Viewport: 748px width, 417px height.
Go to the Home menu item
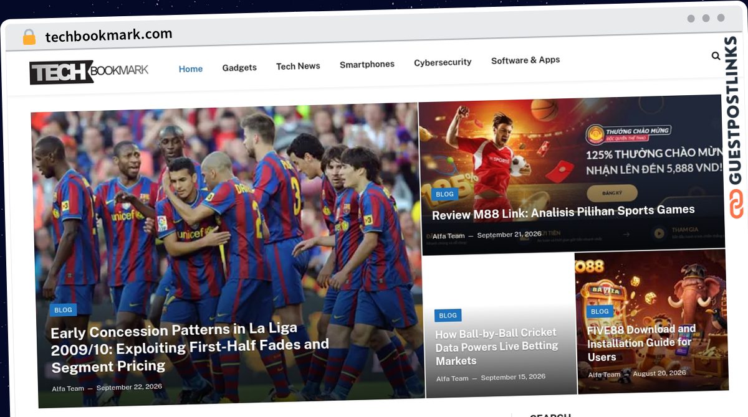191,69
